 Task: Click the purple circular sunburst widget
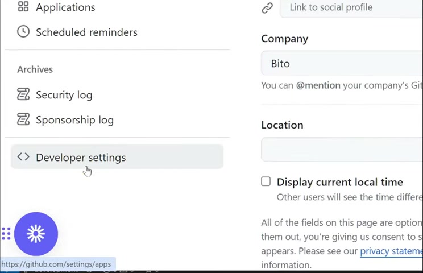[x=36, y=234]
